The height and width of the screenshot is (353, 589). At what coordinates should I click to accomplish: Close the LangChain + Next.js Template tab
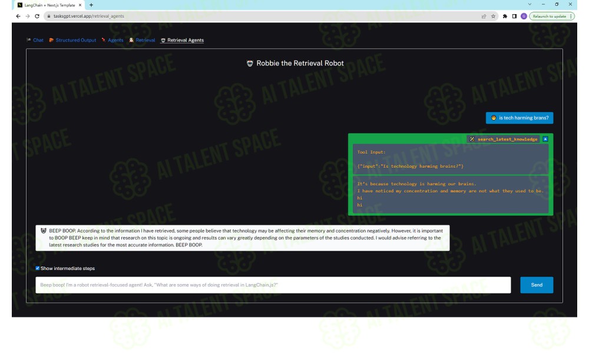click(80, 5)
